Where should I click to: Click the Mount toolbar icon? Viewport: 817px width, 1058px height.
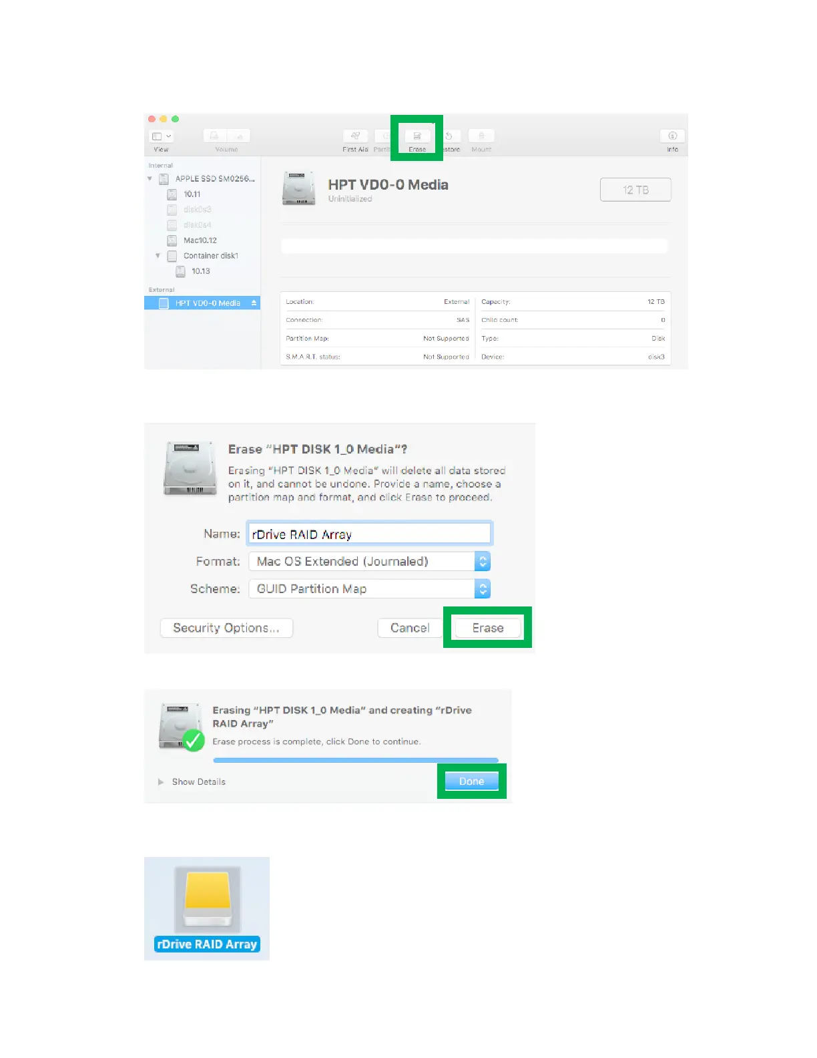481,136
